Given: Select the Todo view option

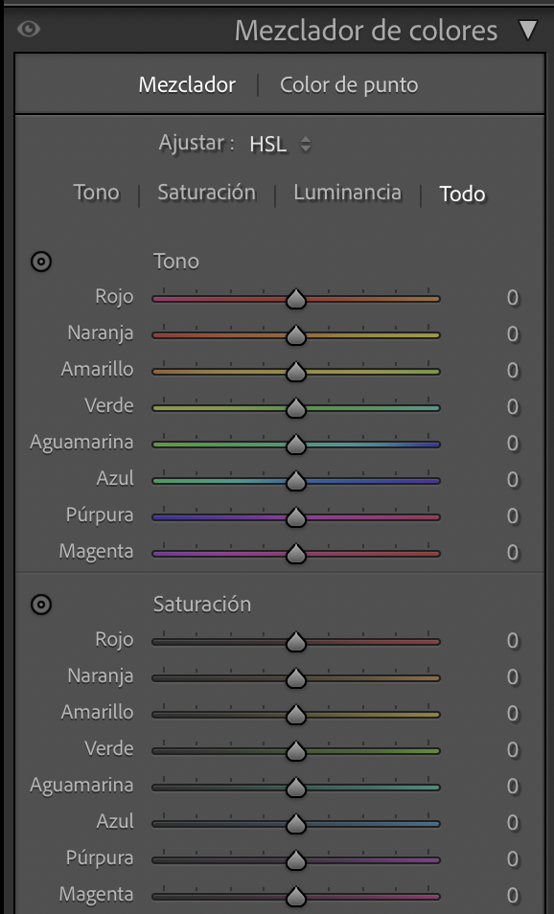Looking at the screenshot, I should click(x=462, y=194).
